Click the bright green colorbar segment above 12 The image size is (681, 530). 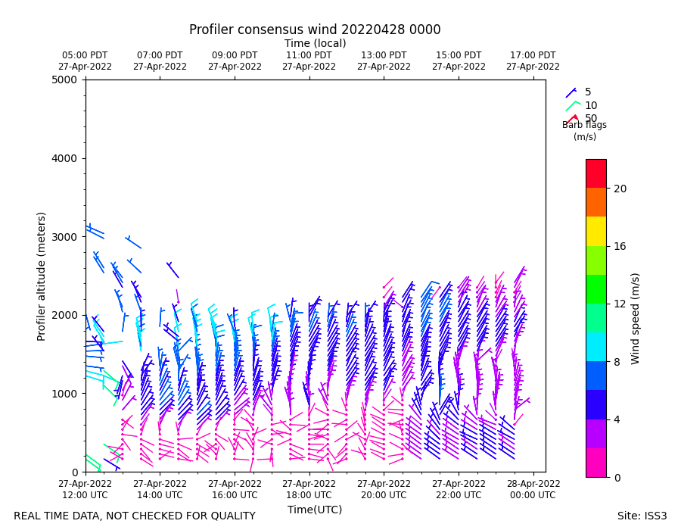596,289
